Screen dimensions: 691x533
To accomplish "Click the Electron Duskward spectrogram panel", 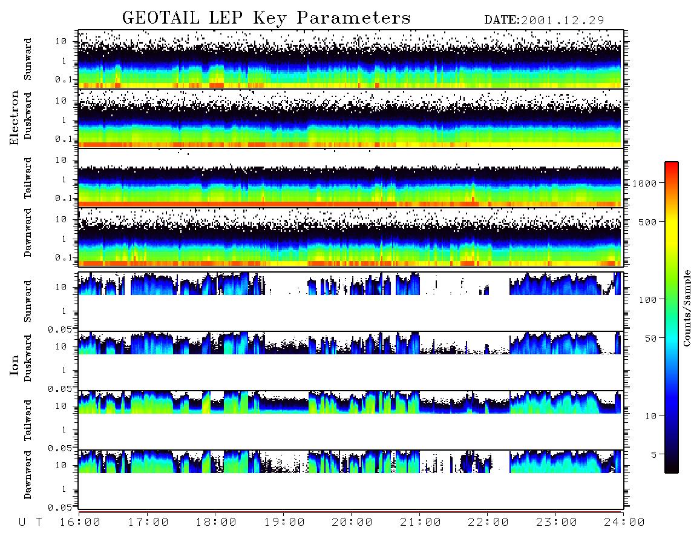I will point(351,118).
